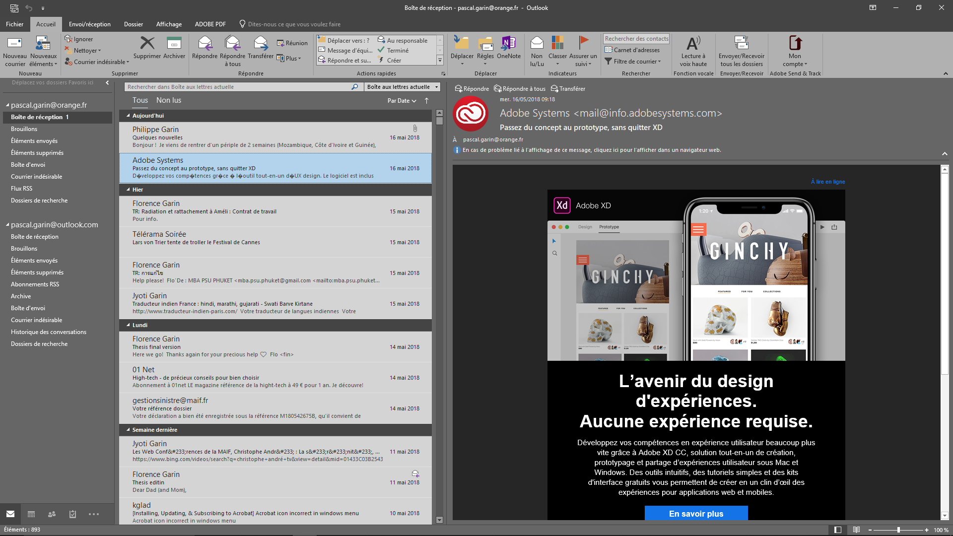The width and height of the screenshot is (953, 536).
Task: Show Non lus messages filter
Action: pos(169,100)
